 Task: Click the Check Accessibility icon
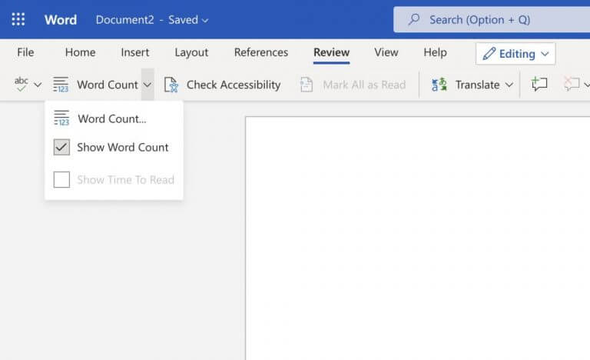point(171,85)
